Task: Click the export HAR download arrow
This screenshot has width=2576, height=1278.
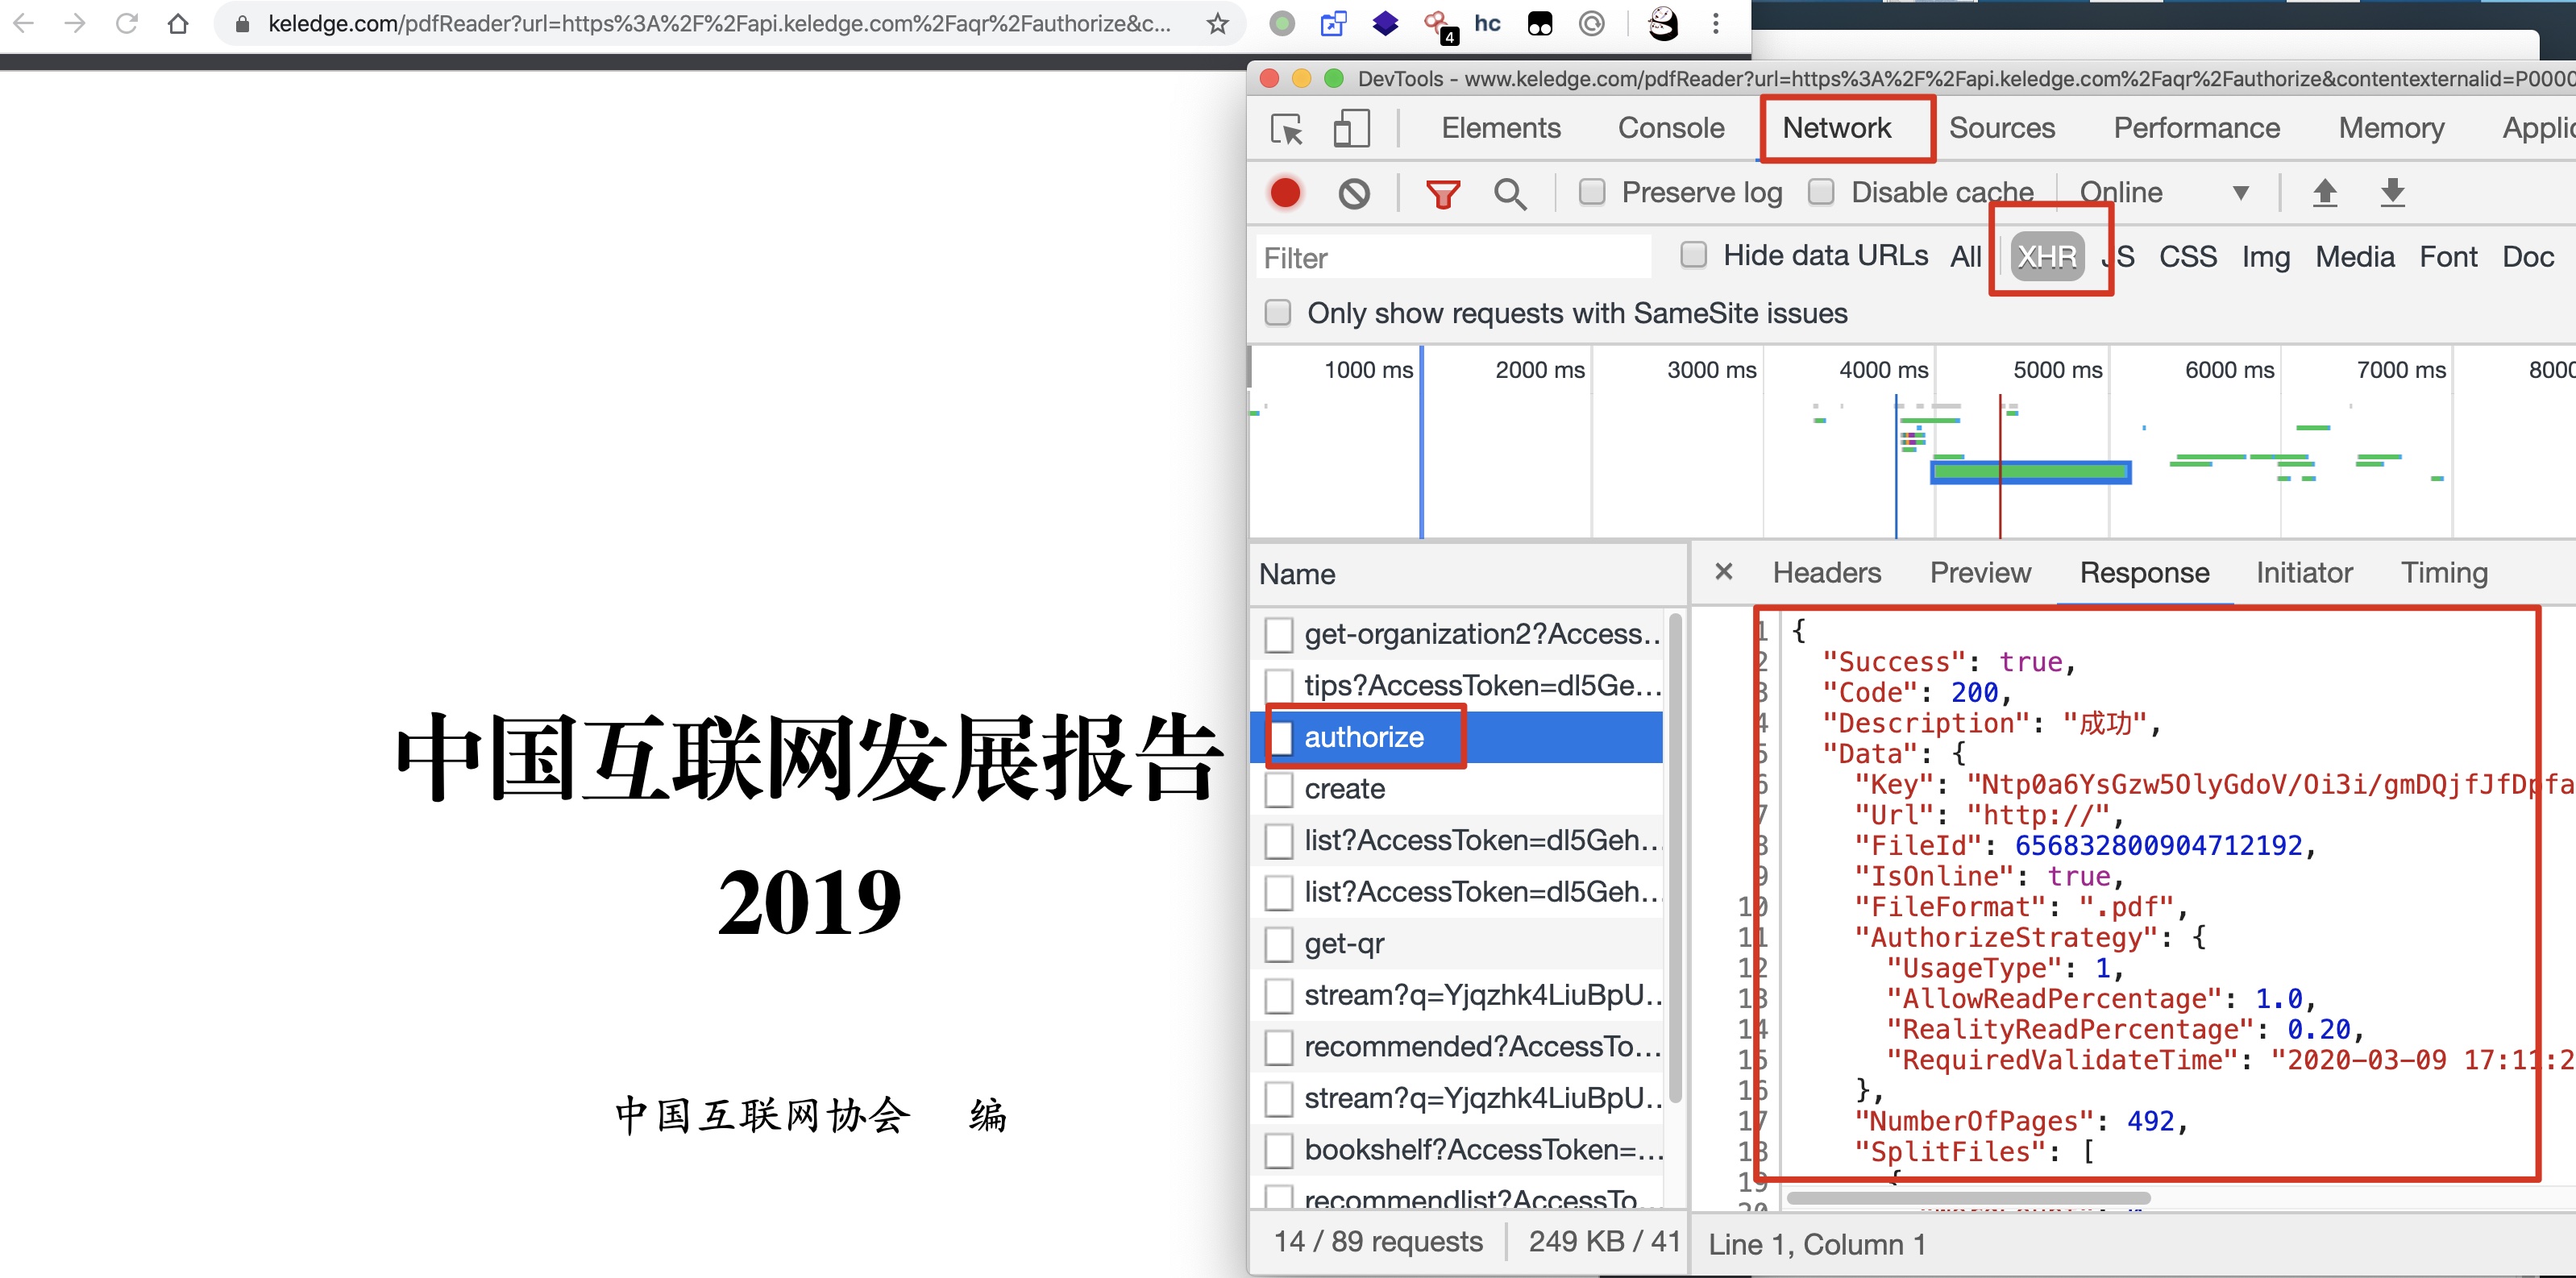Action: tap(2392, 192)
